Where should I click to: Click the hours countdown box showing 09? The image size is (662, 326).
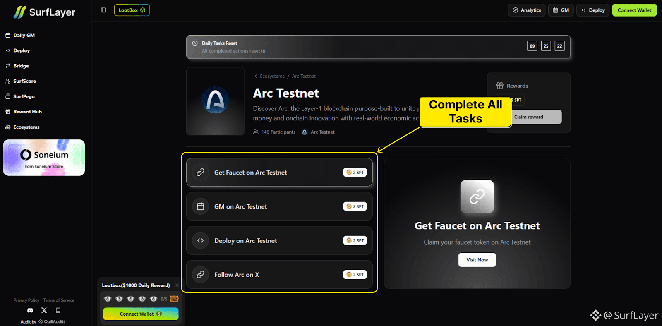532,46
